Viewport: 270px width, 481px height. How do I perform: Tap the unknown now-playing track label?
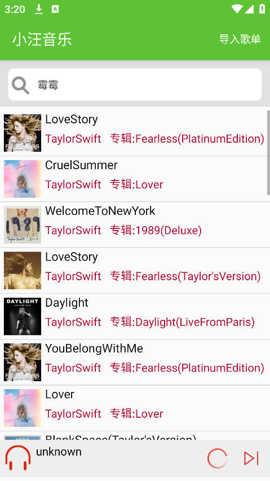click(59, 452)
